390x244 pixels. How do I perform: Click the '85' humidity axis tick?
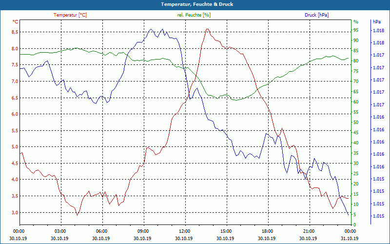[x=356, y=51]
